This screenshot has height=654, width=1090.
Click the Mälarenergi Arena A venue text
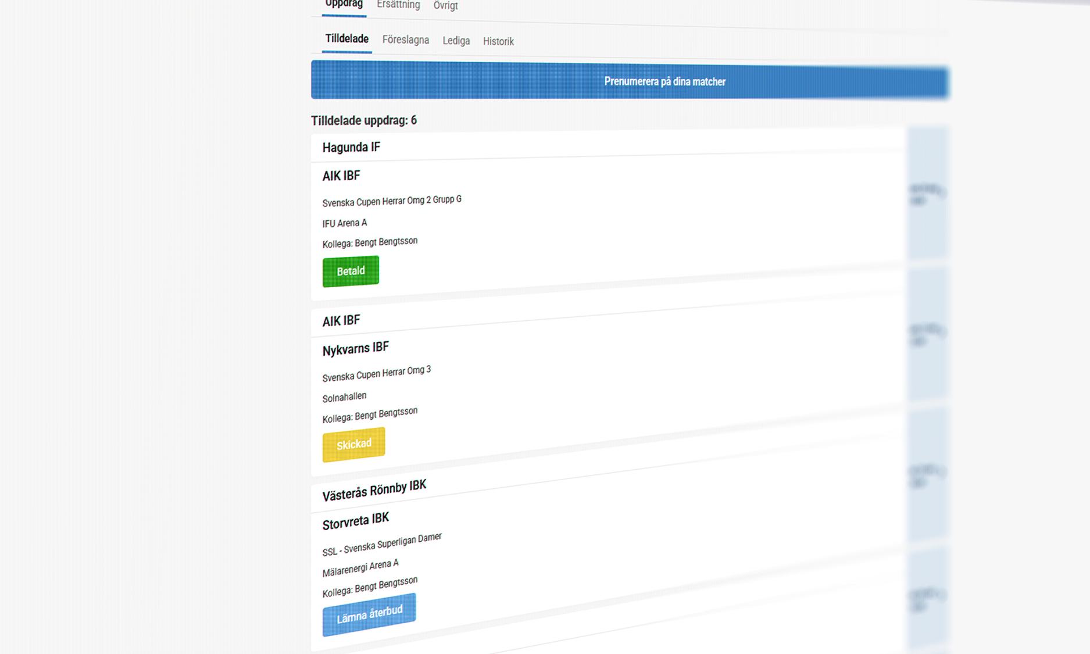coord(360,568)
